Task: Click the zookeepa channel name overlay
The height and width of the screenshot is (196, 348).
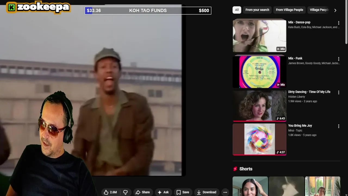Action: [43, 7]
